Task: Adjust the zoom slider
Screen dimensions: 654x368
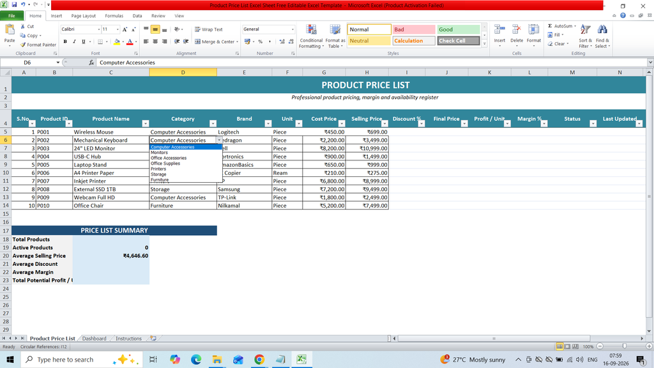Action: [625, 346]
